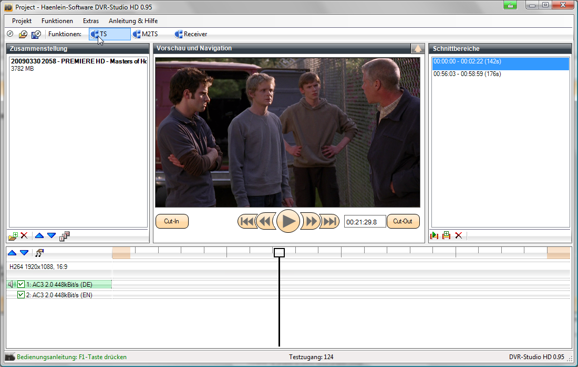Close the DVR-Studio window

pyautogui.click(x=563, y=5)
